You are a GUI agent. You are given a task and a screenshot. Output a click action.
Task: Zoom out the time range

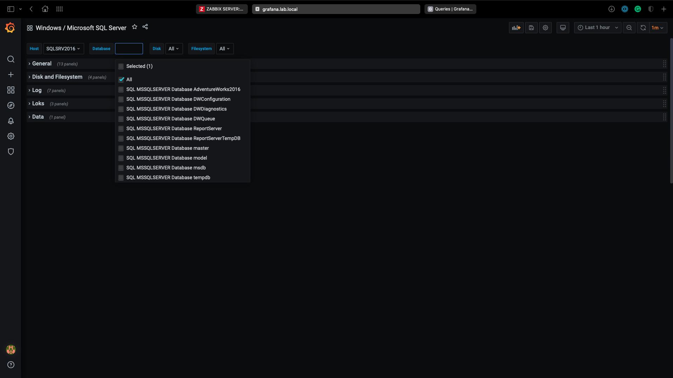click(629, 28)
